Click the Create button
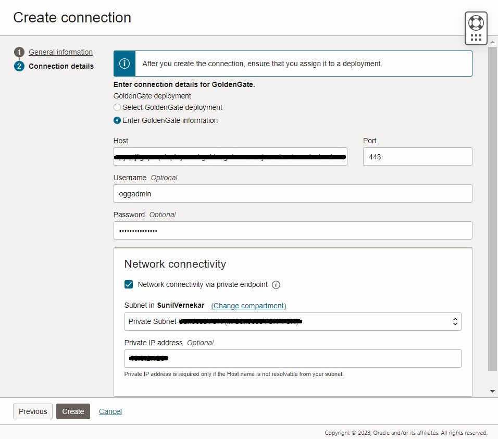The width and height of the screenshot is (498, 439). [73, 411]
